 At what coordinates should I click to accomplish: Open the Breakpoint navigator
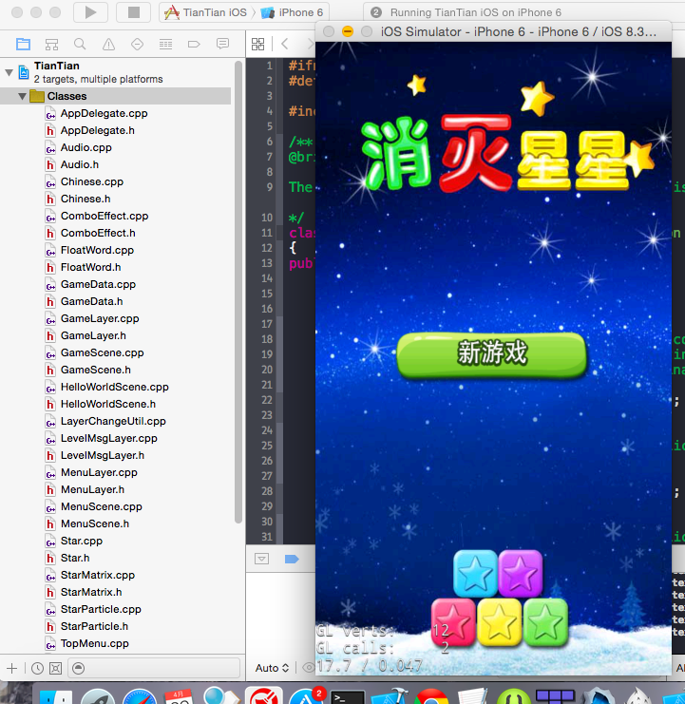point(194,44)
